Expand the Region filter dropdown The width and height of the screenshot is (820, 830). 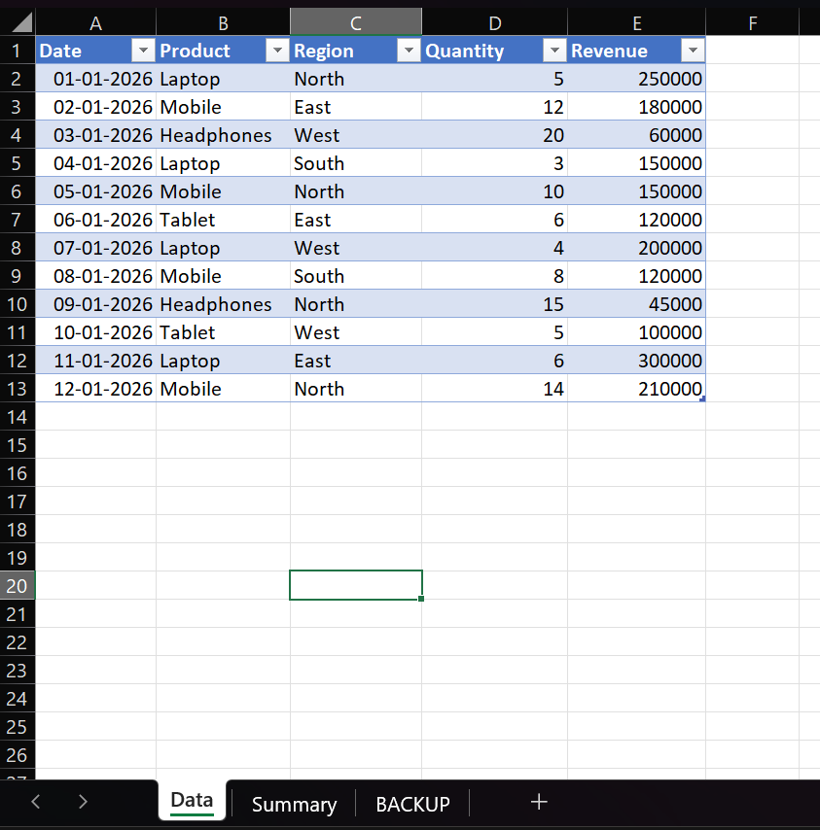click(x=409, y=52)
